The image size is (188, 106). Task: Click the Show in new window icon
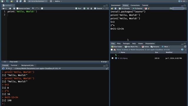[10, 9]
